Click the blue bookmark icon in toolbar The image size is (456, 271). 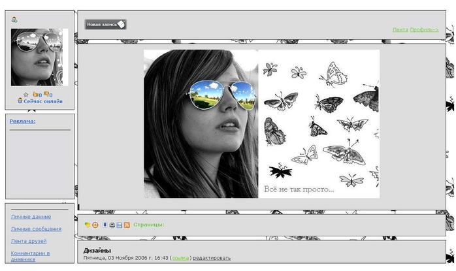[105, 225]
